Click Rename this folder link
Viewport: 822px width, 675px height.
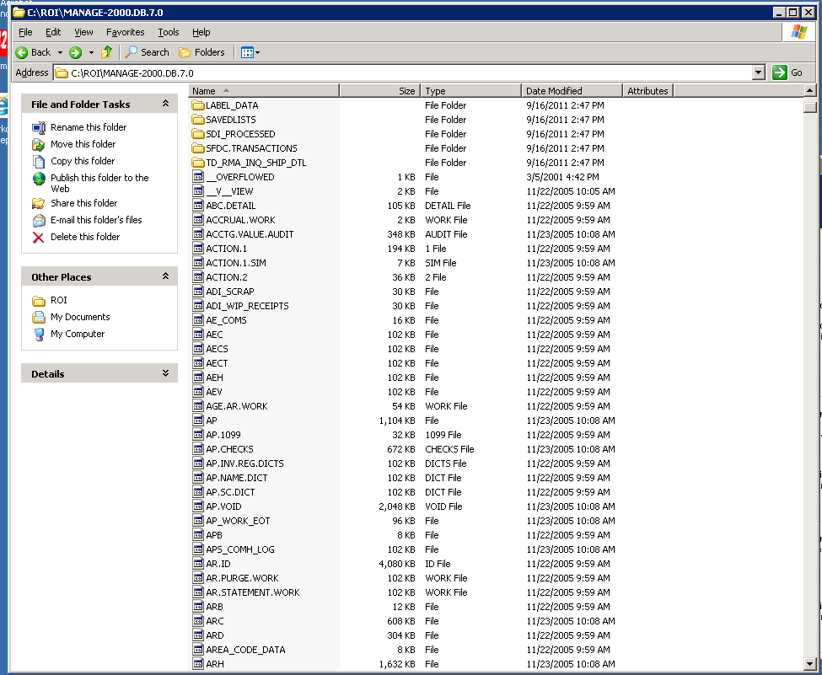(89, 127)
